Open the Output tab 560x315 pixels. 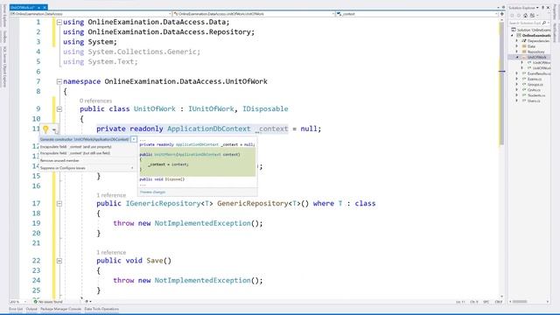[x=31, y=309]
